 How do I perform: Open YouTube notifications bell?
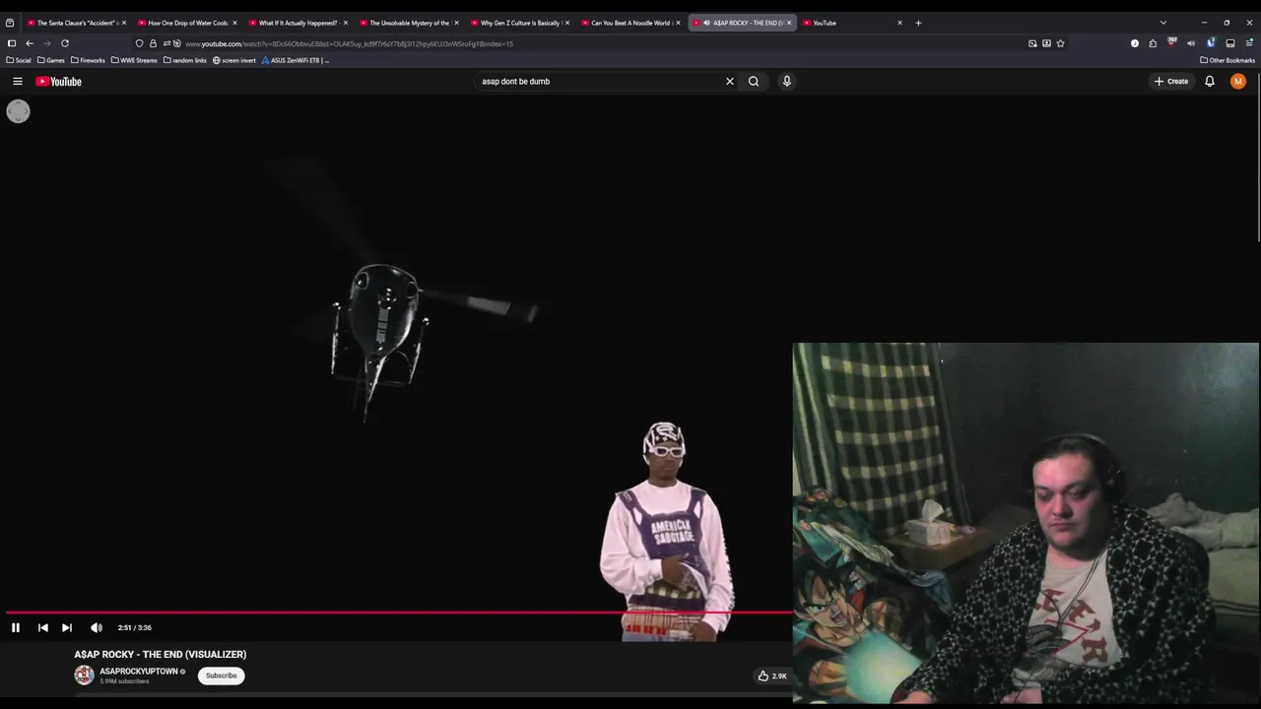click(1210, 82)
